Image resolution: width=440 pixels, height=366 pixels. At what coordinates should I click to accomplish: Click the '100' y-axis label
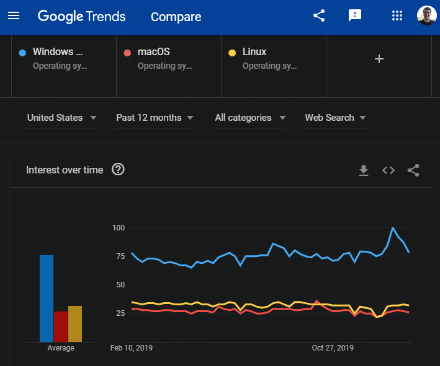point(119,228)
